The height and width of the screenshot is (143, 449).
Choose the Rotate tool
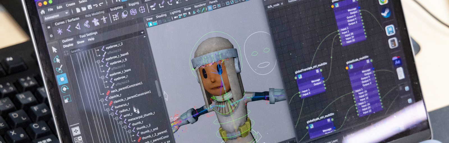[65, 89]
